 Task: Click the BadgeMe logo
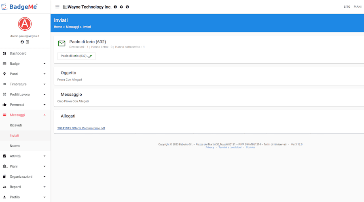[x=19, y=7]
